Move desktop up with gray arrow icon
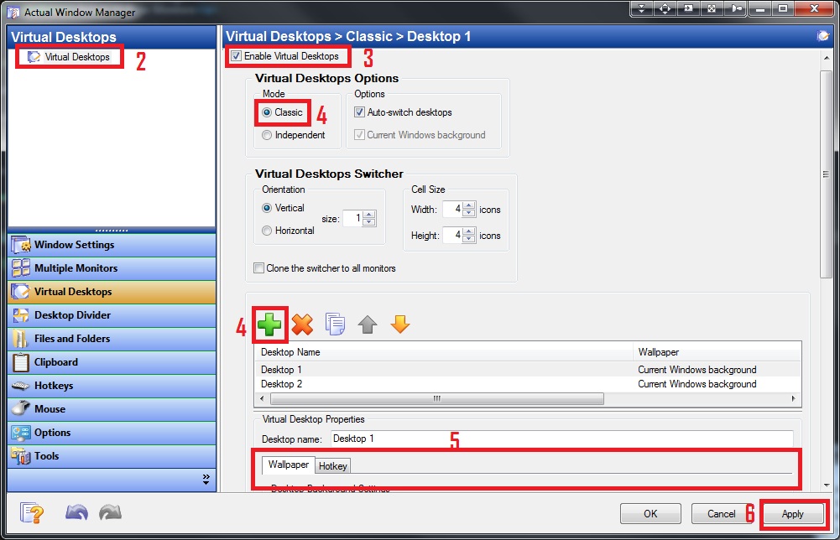840x540 pixels. [368, 325]
